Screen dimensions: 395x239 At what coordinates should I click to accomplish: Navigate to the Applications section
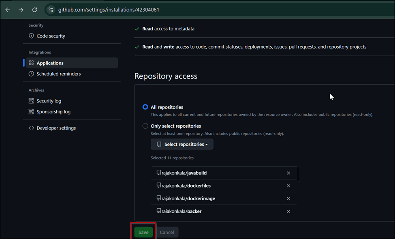click(x=50, y=63)
